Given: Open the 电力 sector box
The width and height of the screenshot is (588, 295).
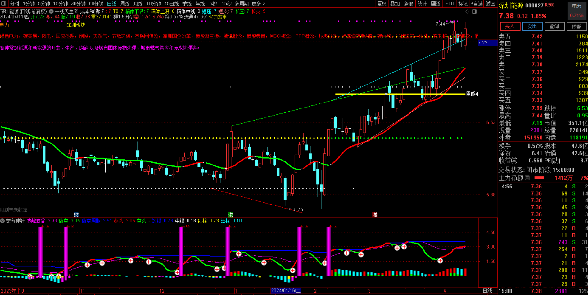Looking at the screenshot, I should pos(577,11).
